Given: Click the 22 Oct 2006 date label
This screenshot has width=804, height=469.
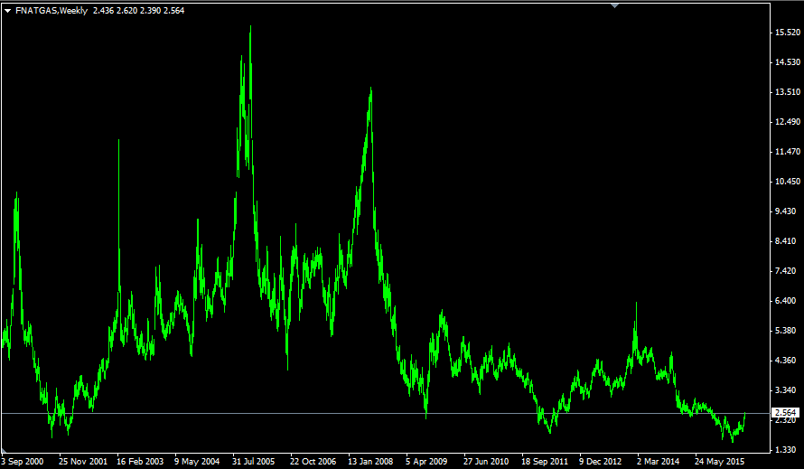Looking at the screenshot, I should tap(313, 461).
